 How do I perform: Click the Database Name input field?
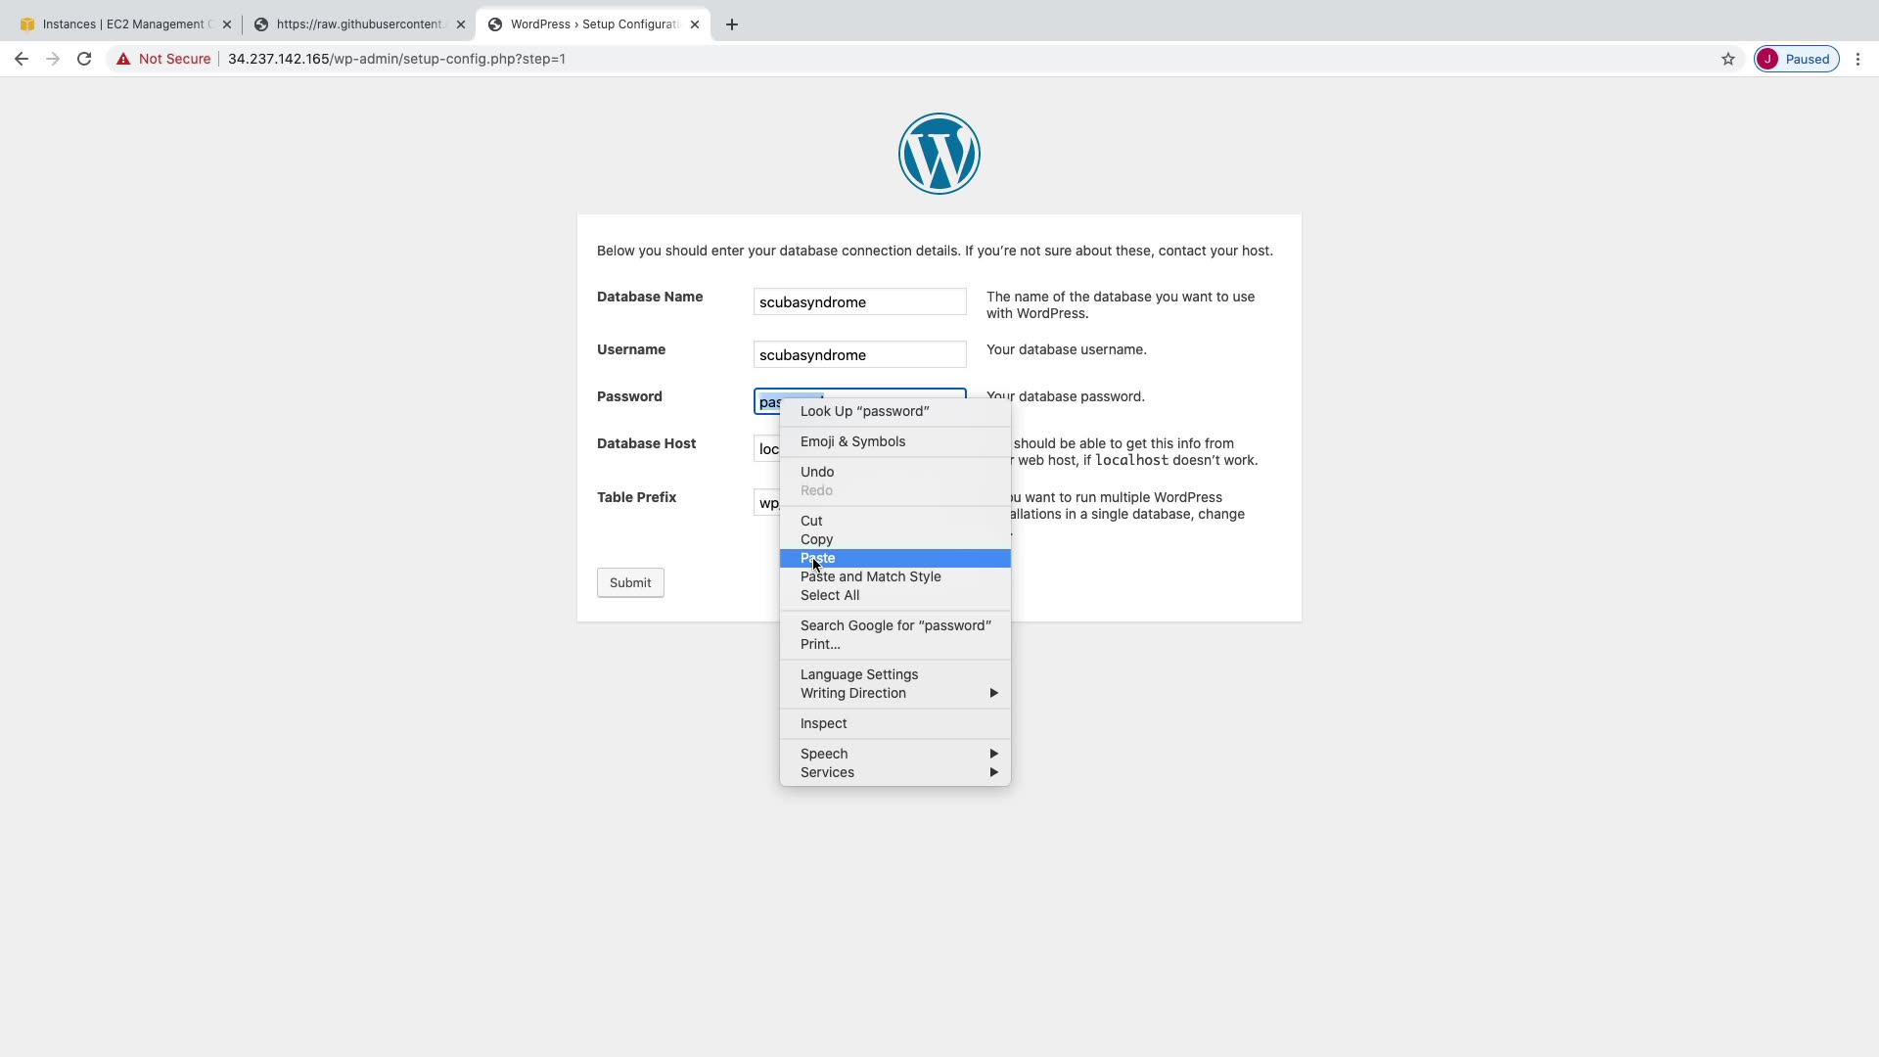[x=859, y=301]
